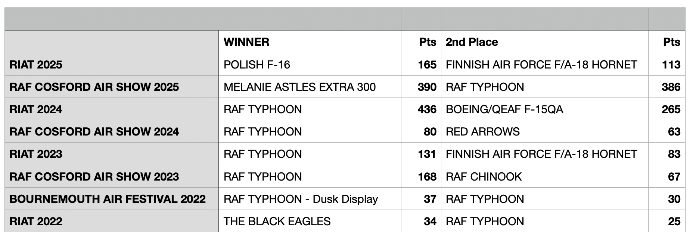
Task: Click the RIAT 2024 row header
Action: coord(112,109)
